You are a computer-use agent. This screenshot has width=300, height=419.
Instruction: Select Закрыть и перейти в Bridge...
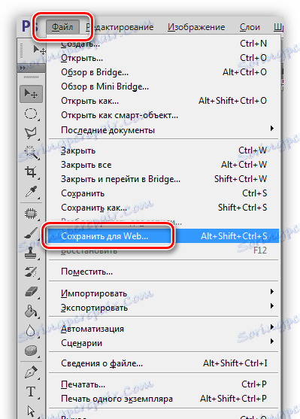[x=163, y=179]
